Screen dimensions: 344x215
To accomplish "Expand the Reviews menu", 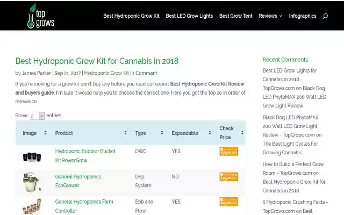I will click(270, 16).
